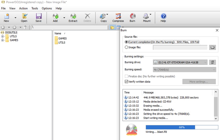220x140 pixels.
Task: Click the scroll down arrow in log
Action: tap(216, 119)
